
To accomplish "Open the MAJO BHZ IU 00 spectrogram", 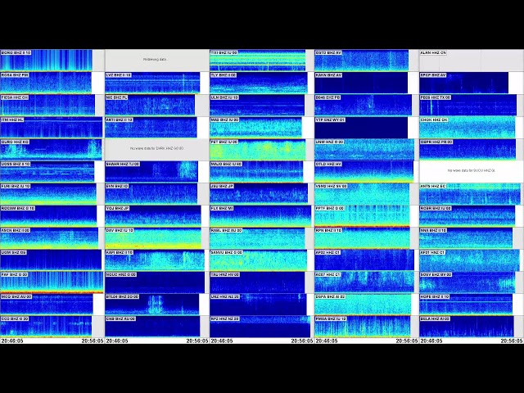I will click(x=256, y=172).
